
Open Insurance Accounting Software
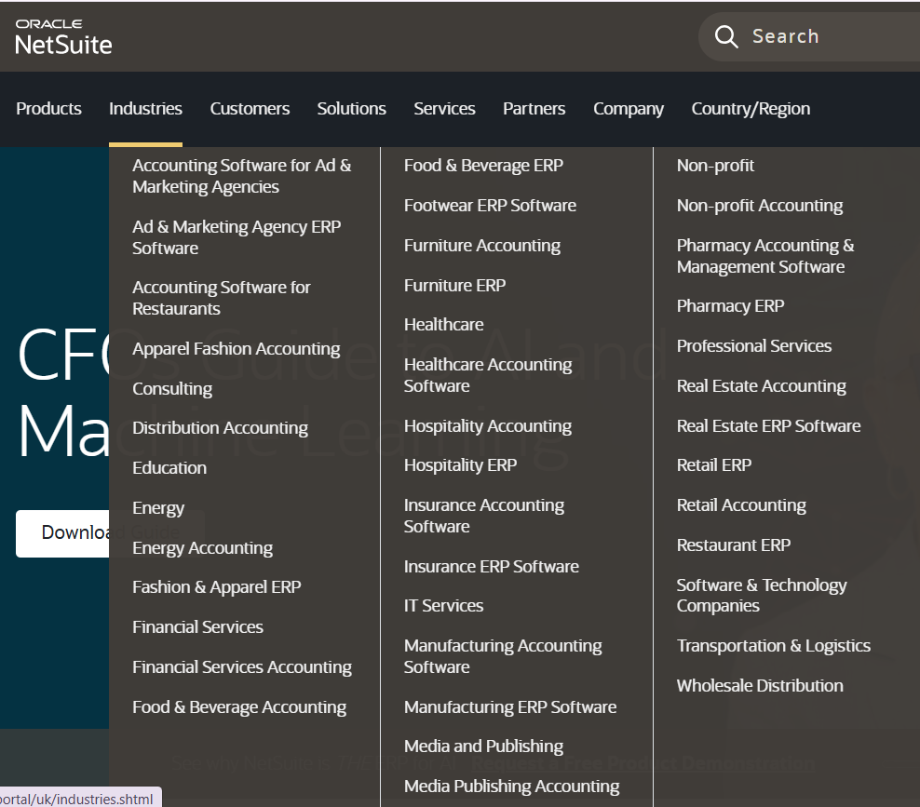[483, 516]
